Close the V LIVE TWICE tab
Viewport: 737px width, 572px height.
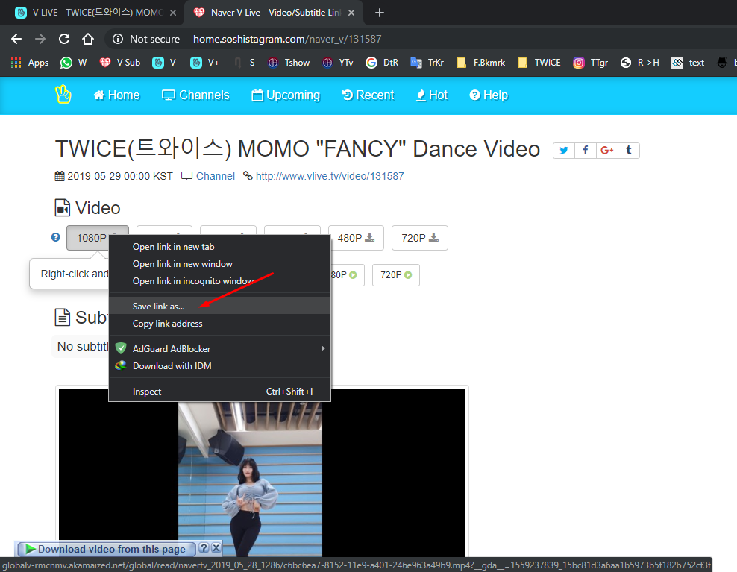(173, 13)
